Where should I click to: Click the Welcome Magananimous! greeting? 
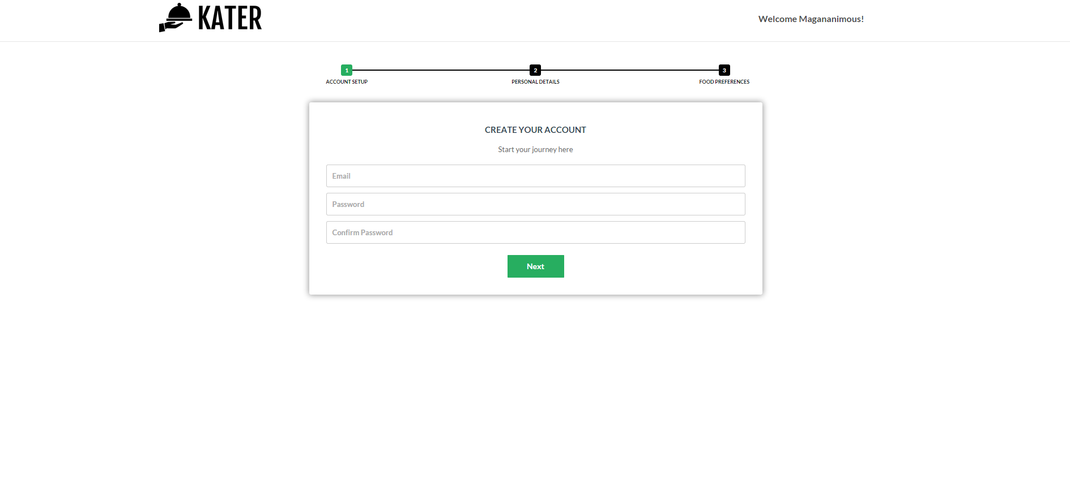(x=811, y=19)
